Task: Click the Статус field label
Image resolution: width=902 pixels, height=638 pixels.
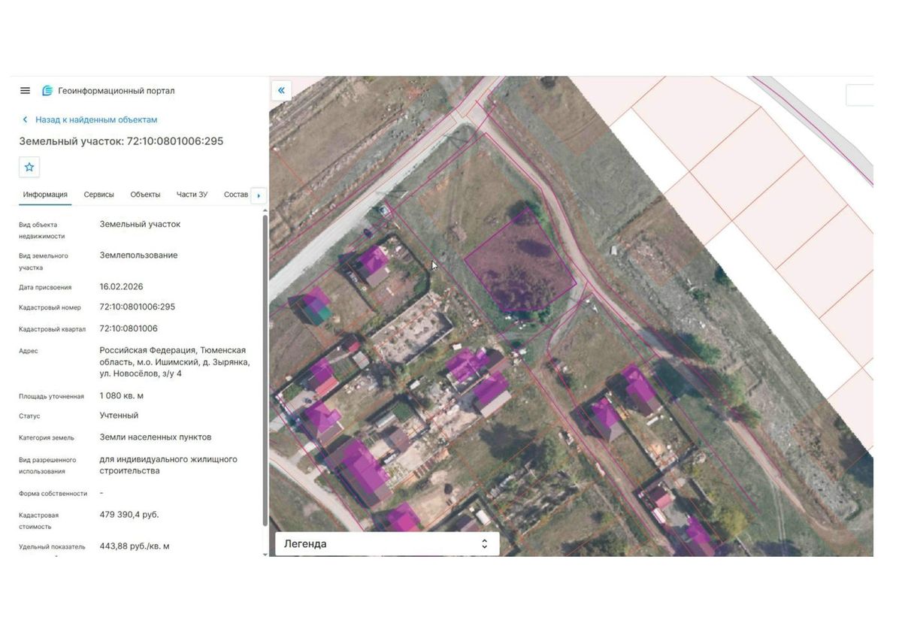Action: tap(29, 416)
